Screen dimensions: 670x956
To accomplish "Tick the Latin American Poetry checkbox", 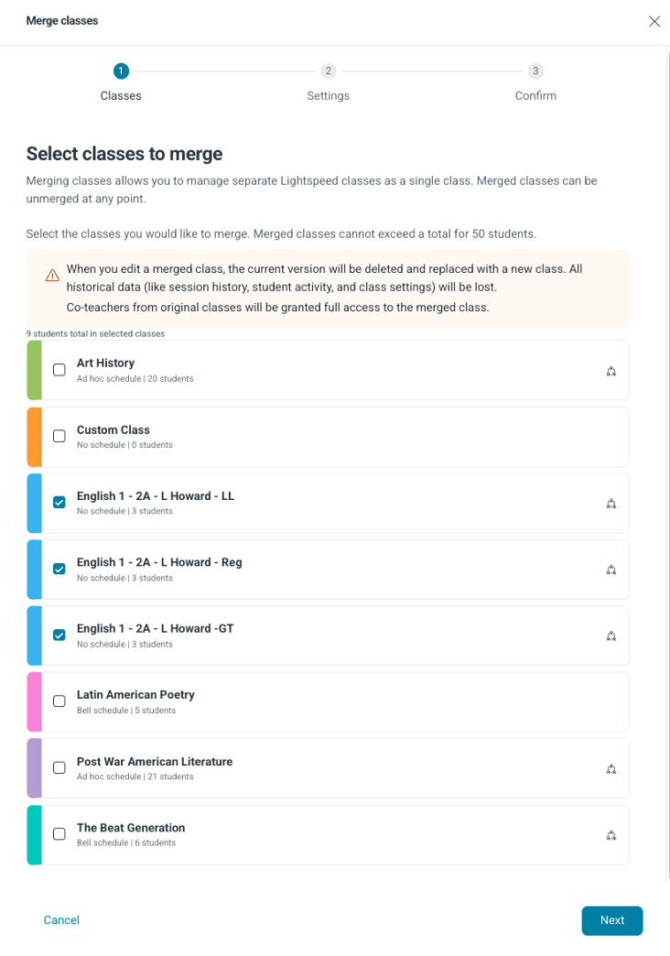I will pos(59,701).
